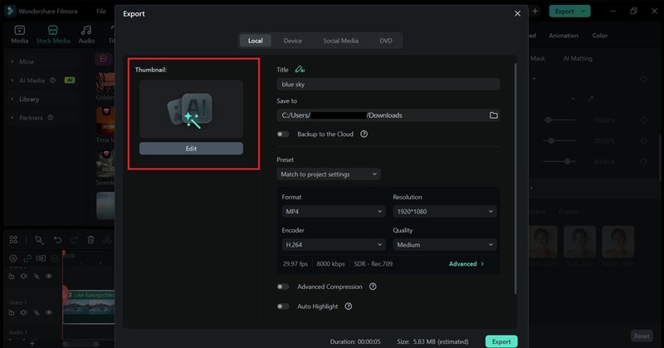Click the Reset button in properties panel

point(642,336)
